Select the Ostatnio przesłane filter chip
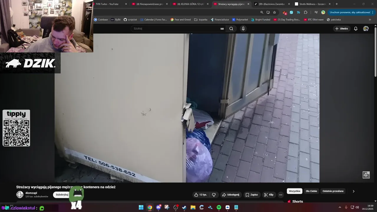Image resolution: width=377 pixels, height=212 pixels. pyautogui.click(x=333, y=191)
